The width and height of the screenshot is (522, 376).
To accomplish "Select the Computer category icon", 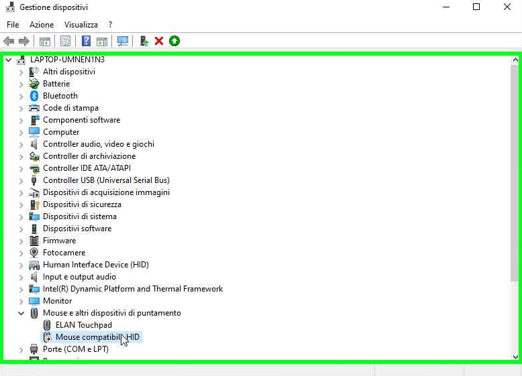I will point(34,132).
